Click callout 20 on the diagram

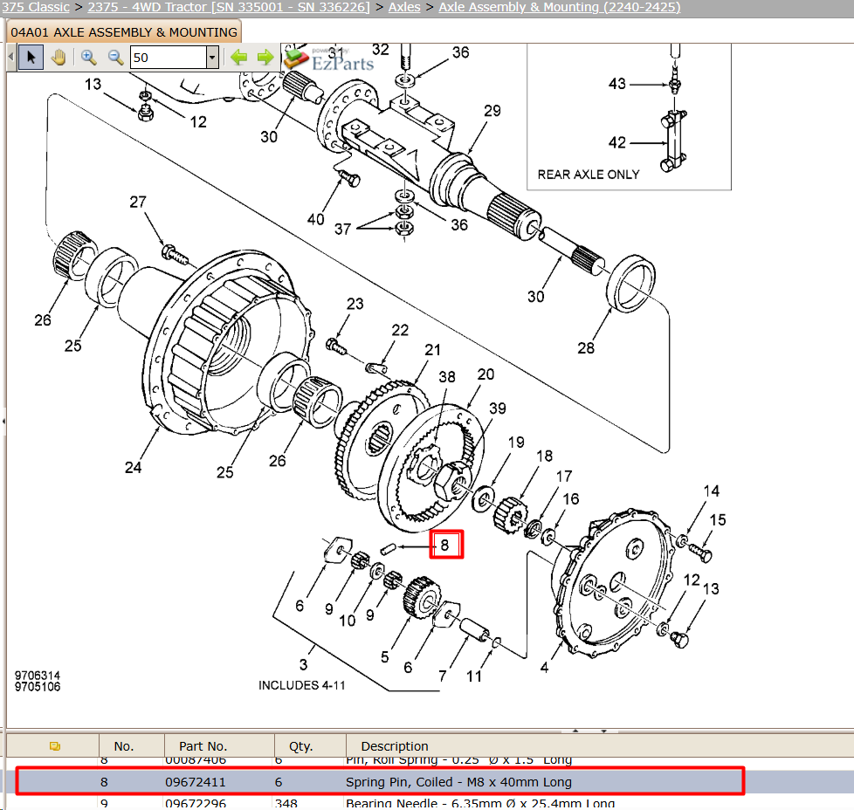point(486,374)
